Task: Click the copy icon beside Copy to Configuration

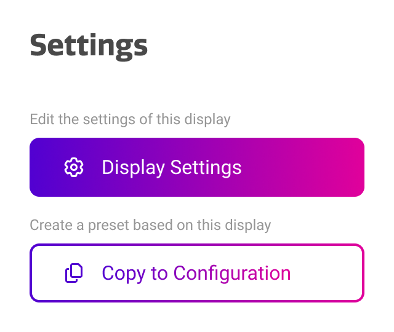Action: coord(74,273)
